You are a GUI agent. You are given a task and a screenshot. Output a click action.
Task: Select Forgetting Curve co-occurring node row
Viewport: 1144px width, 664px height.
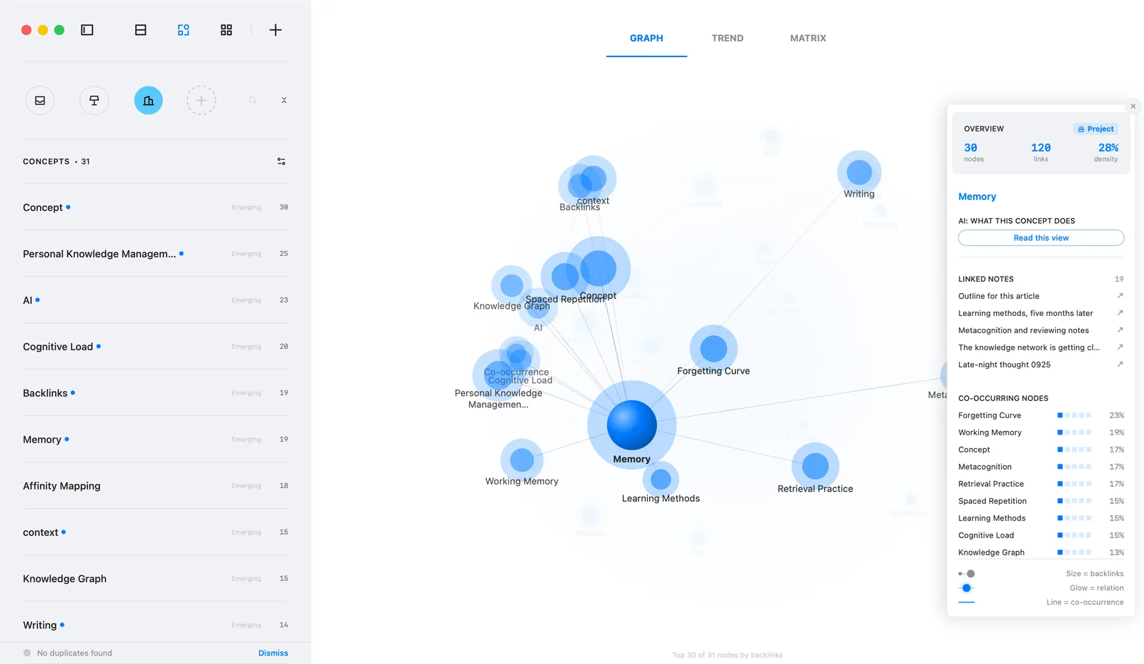click(1041, 415)
